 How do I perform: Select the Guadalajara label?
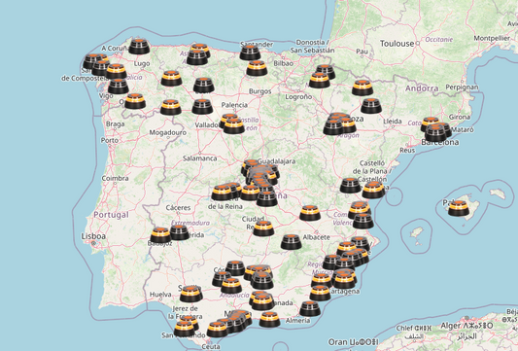click(x=277, y=161)
